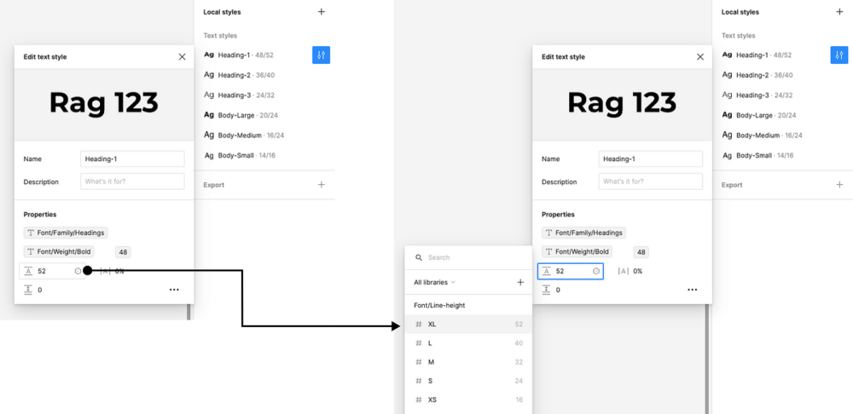Select Heading-2 style in right styles list
Viewport: 853px width, 414px height.
click(757, 75)
